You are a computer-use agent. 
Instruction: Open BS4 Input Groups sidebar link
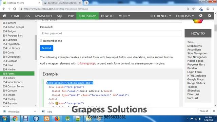pos(13,82)
